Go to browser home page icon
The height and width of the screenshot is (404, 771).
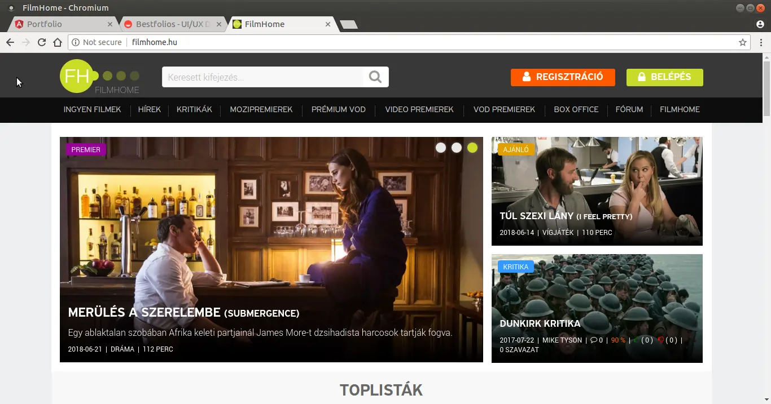click(x=58, y=42)
